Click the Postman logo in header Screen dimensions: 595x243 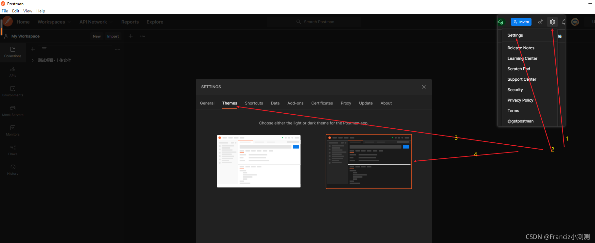(x=8, y=22)
